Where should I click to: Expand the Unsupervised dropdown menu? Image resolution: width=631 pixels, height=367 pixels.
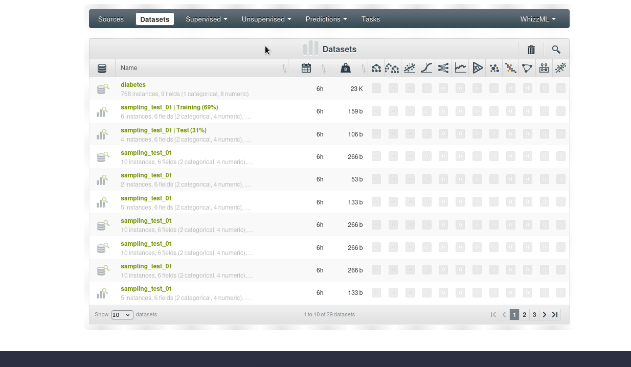[x=266, y=19]
